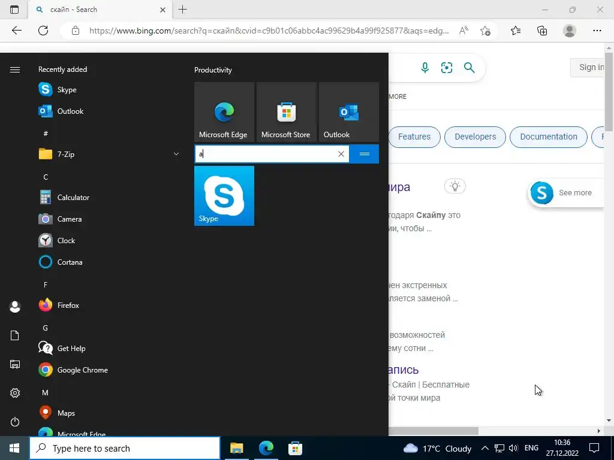Click the taskbar search box
614x460 pixels.
[x=125, y=448]
